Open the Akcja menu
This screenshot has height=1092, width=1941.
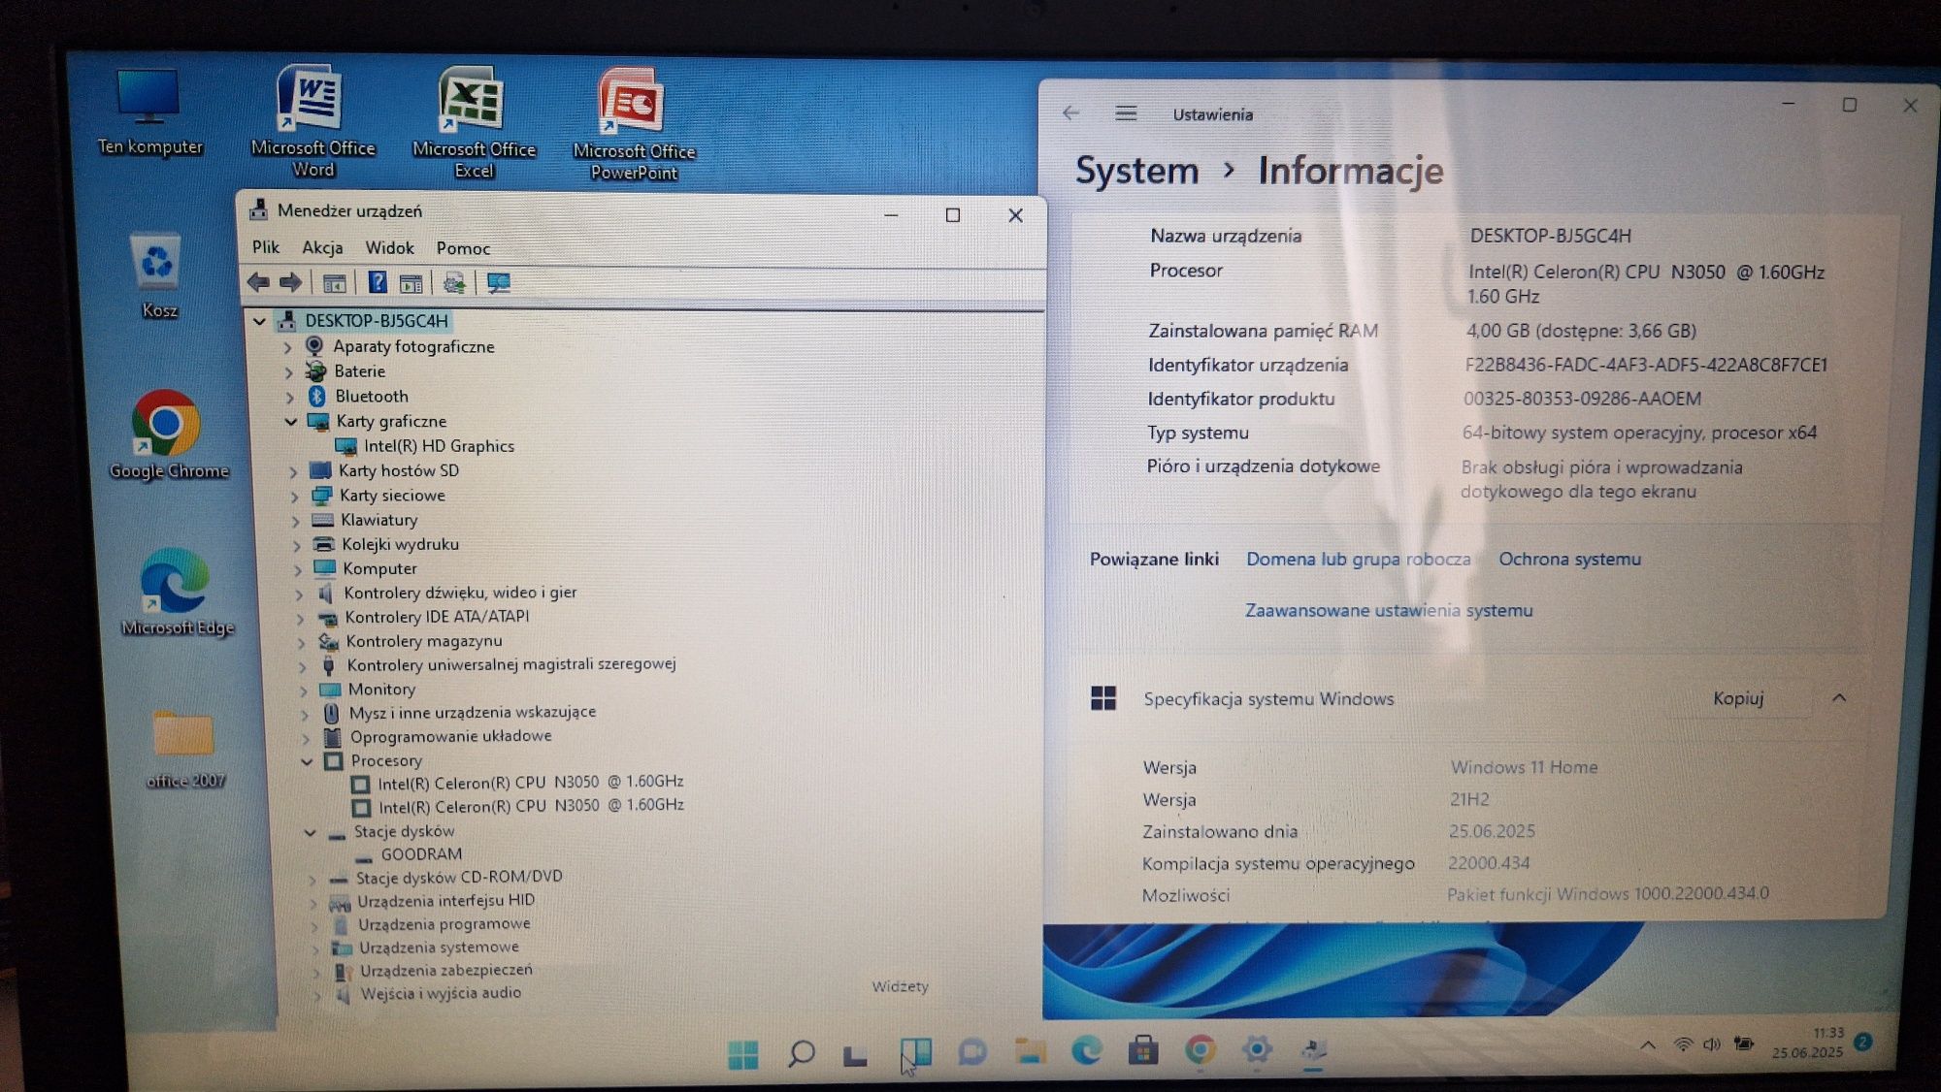pos(322,247)
